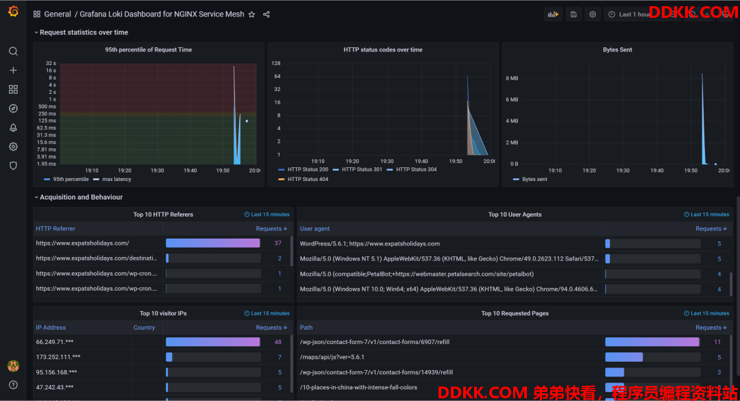This screenshot has width=740, height=401.
Task: Select IP address 173.252.111.*** row
Action: 162,358
